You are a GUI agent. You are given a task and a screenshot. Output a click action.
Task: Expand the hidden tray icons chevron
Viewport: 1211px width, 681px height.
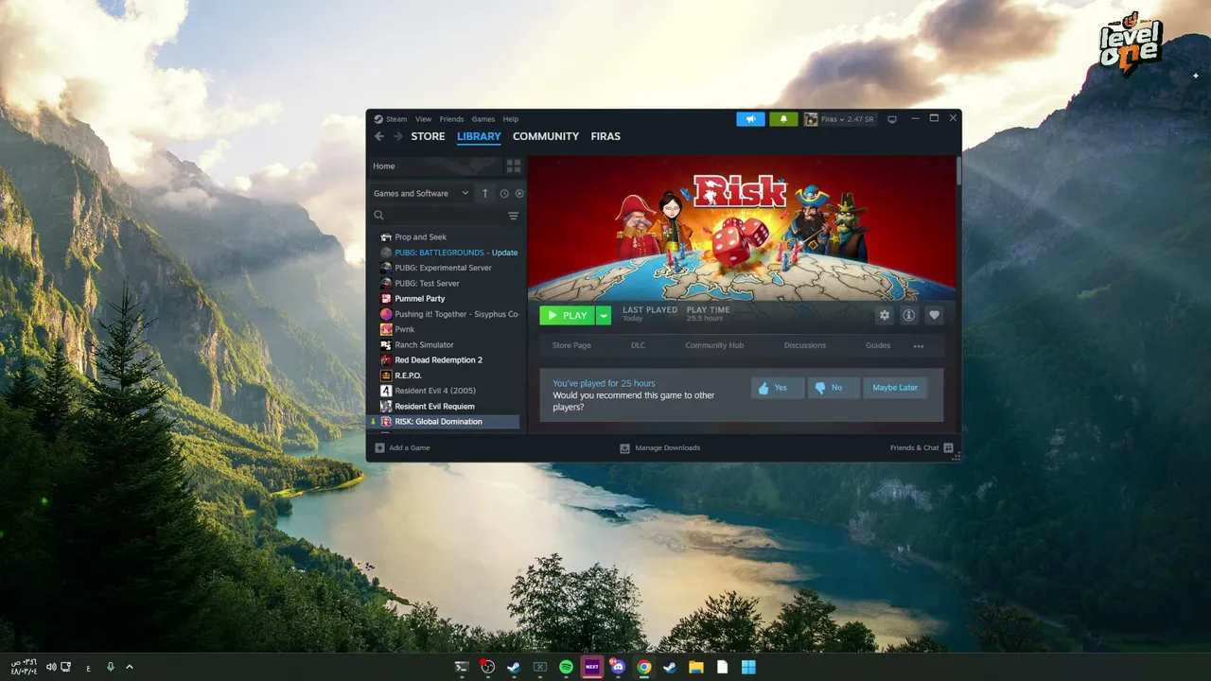click(130, 667)
